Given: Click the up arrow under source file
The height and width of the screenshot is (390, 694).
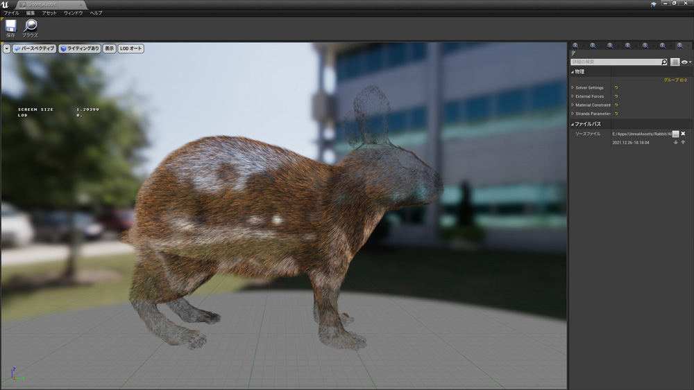Looking at the screenshot, I should [x=683, y=142].
